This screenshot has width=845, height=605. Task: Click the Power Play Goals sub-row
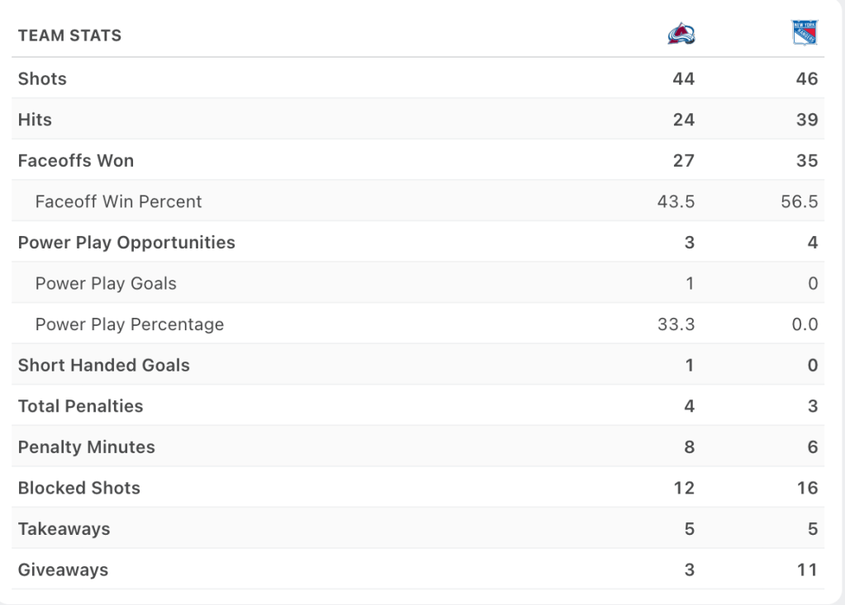pos(106,284)
